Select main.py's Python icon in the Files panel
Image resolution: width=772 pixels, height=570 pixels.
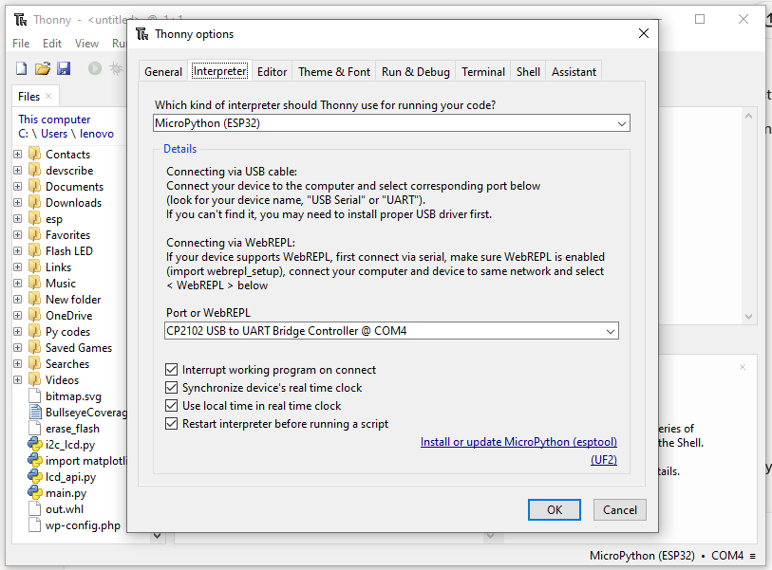(34, 493)
